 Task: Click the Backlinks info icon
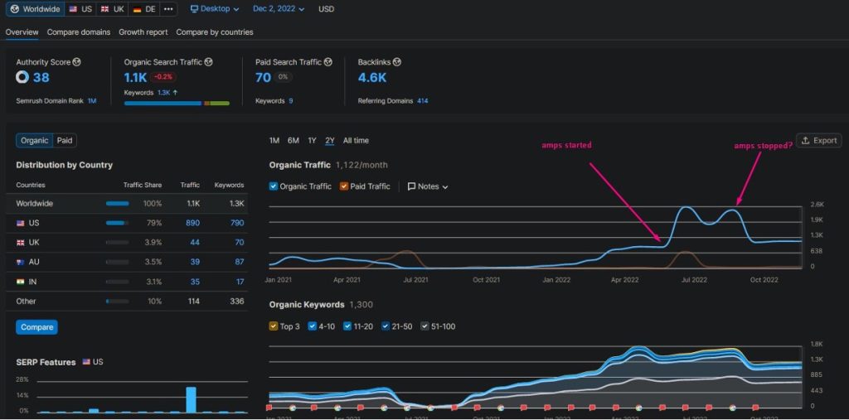[397, 62]
